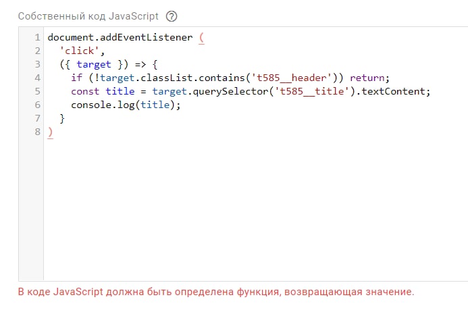The height and width of the screenshot is (310, 468).
Task: Click console.log on line 6
Action: 103,105
